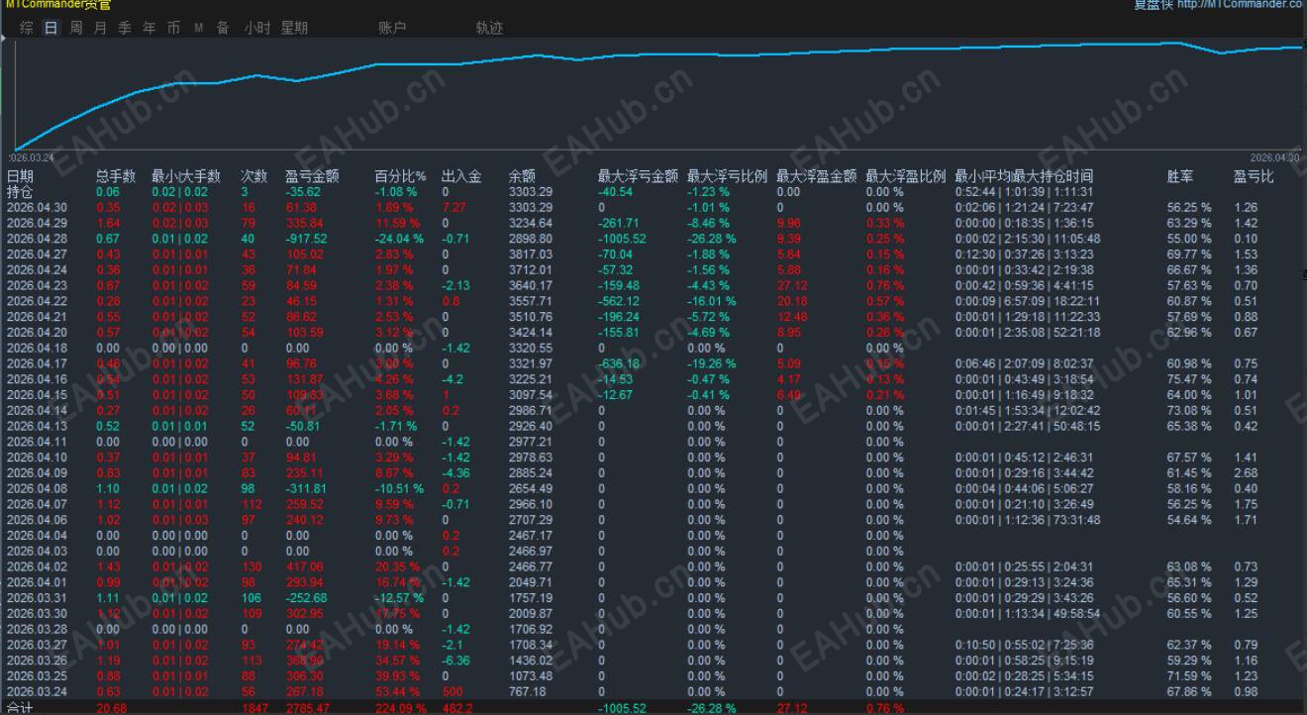Click the -636.18 floating loss value
1307x715 pixels.
pos(618,363)
